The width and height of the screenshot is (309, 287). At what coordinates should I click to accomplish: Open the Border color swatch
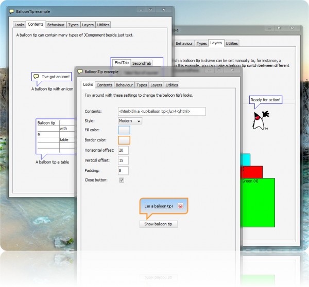pyautogui.click(x=124, y=140)
